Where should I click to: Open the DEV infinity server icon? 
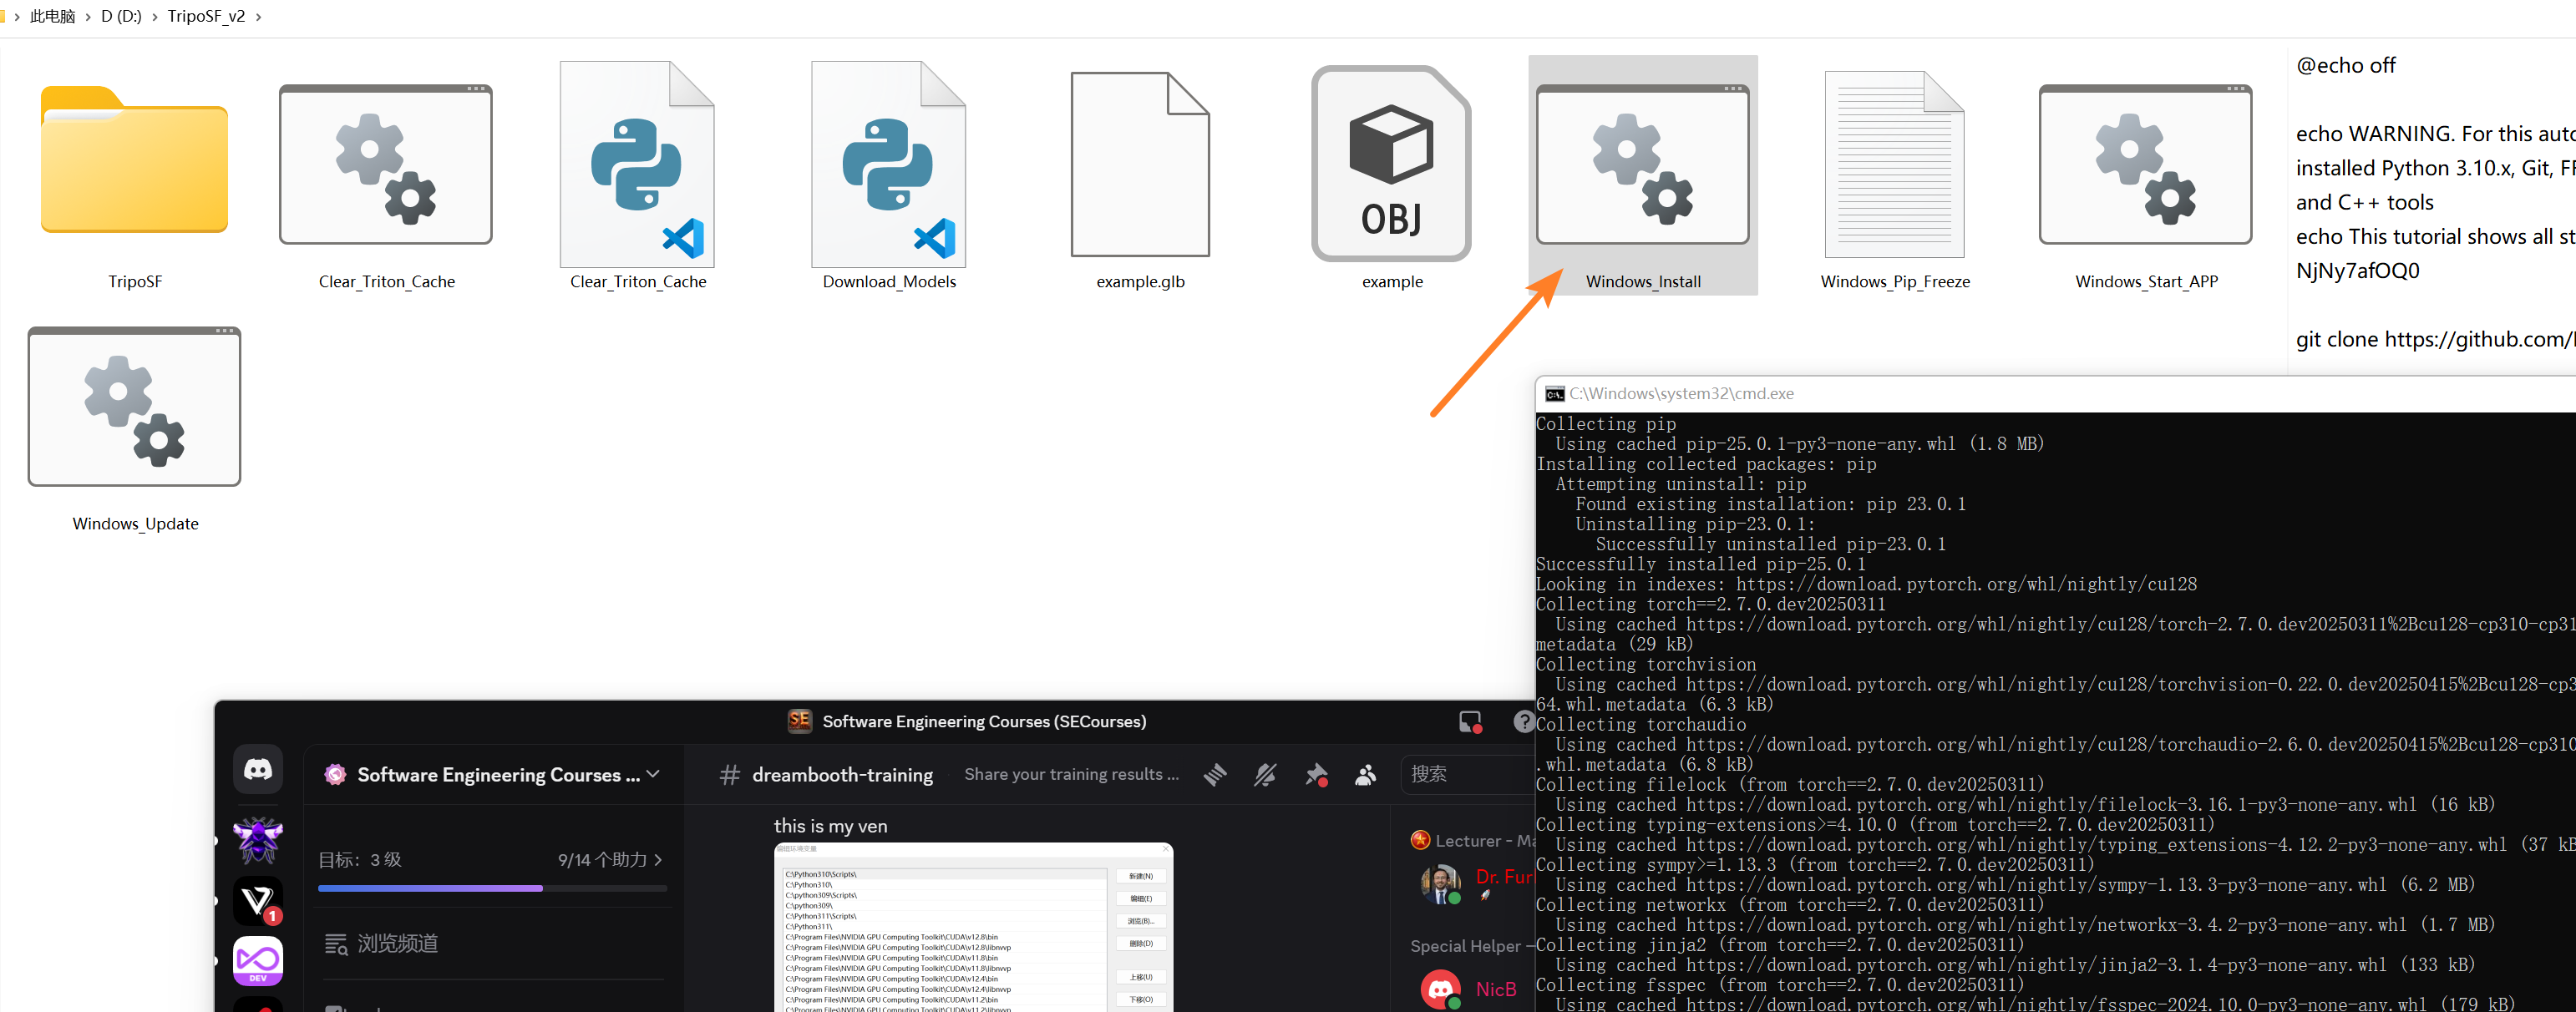tap(258, 961)
